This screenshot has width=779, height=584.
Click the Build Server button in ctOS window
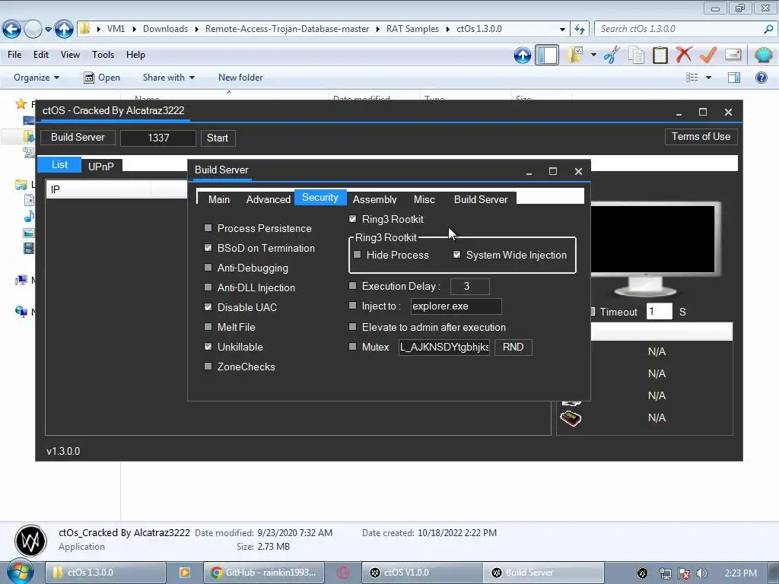(78, 138)
